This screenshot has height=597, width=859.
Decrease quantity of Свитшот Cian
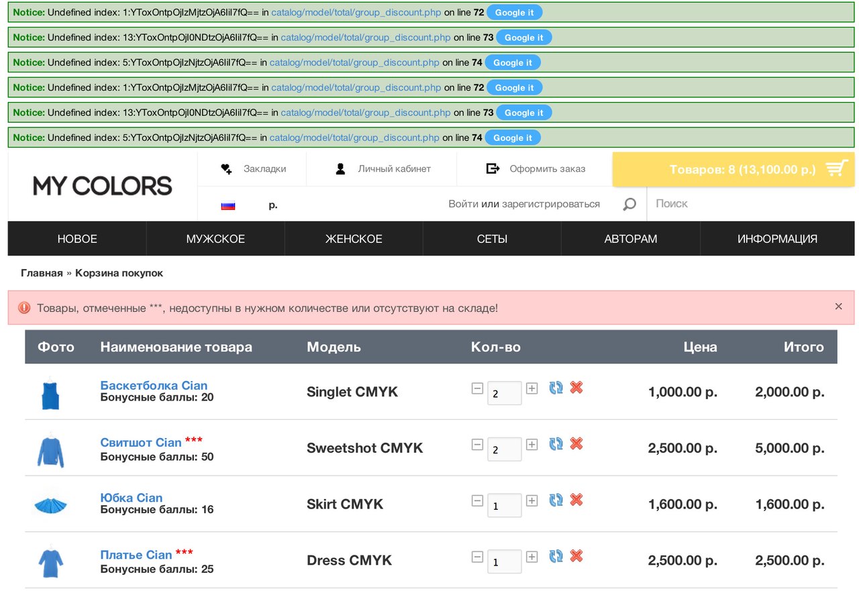[477, 444]
